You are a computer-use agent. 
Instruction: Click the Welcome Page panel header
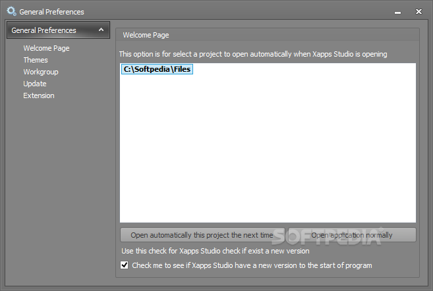[x=268, y=35]
